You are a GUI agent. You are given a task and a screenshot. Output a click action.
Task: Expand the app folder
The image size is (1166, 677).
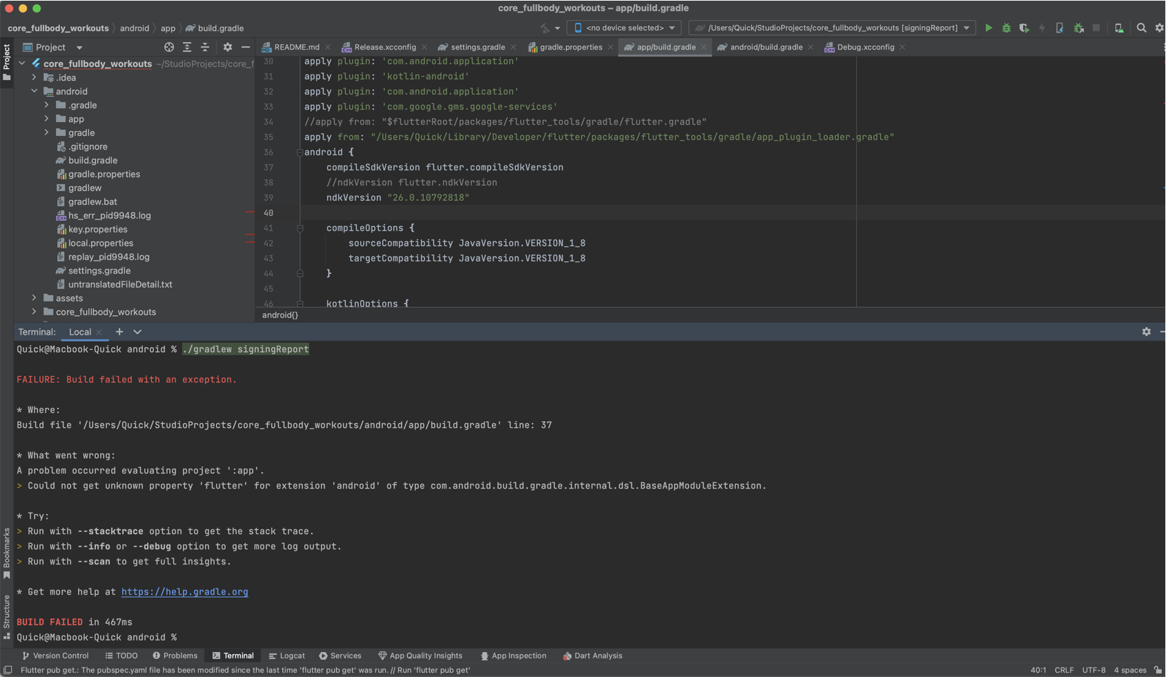tap(47, 119)
